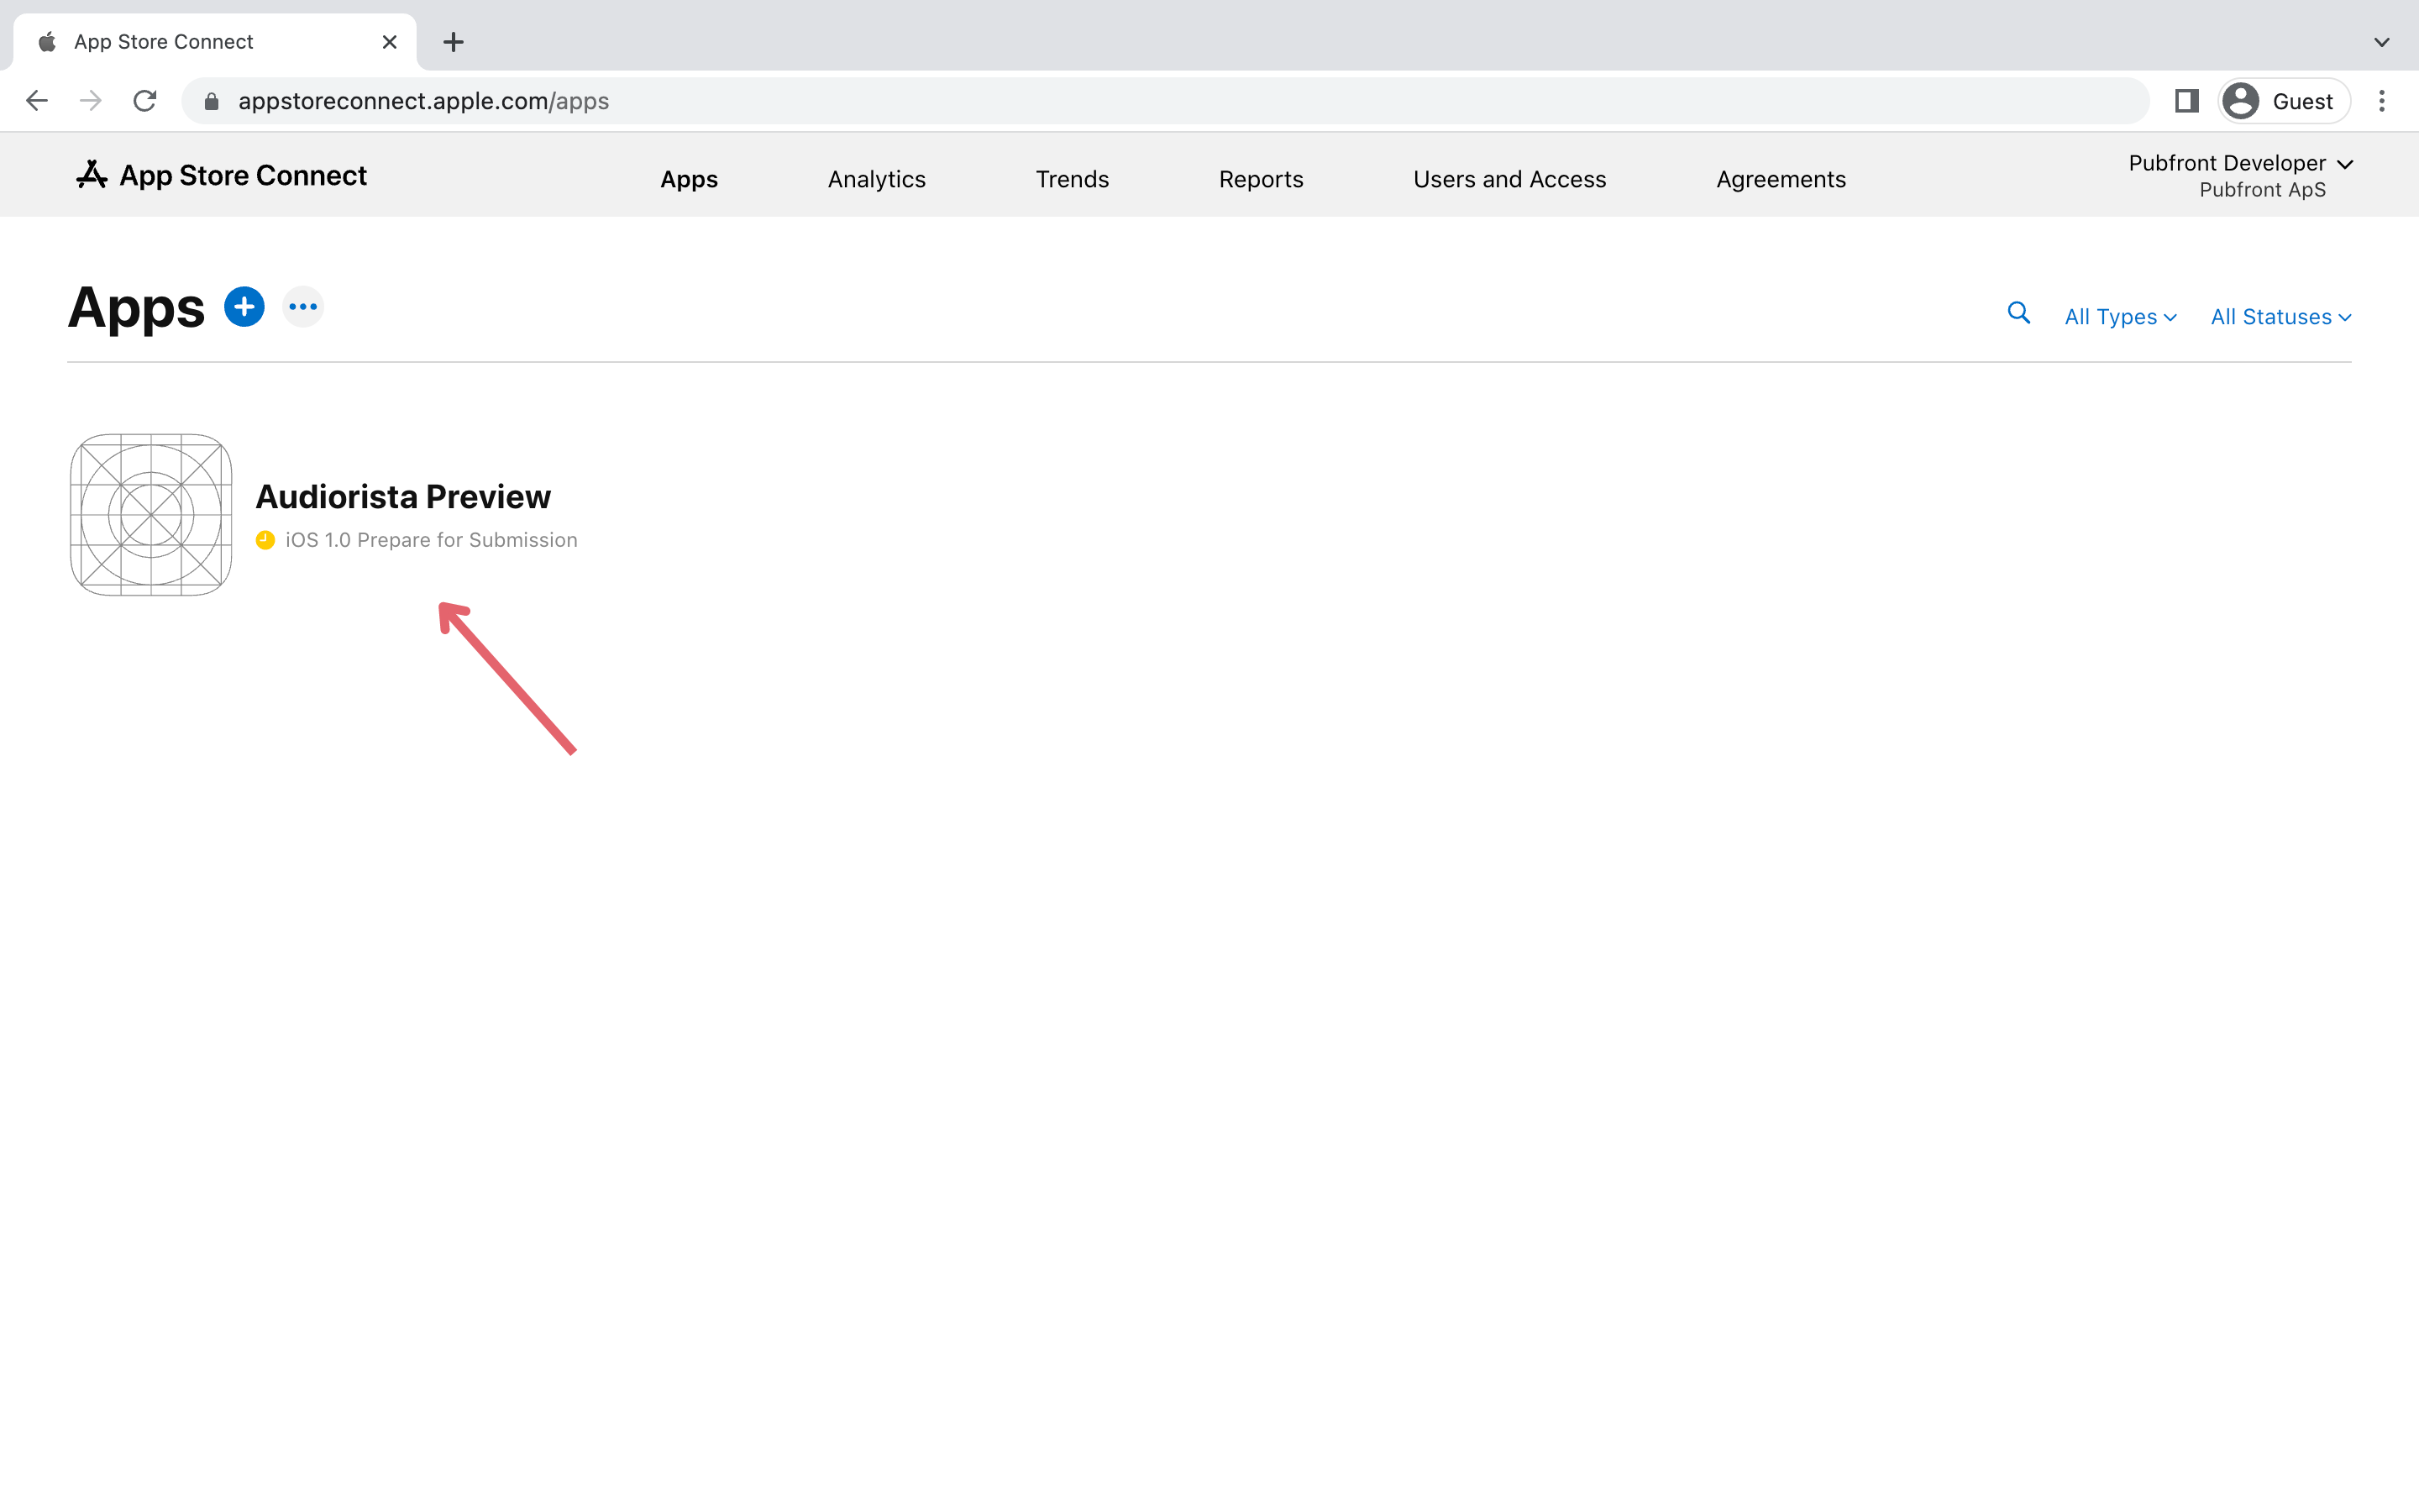Click the yellow status indicator dot
The width and height of the screenshot is (2419, 1512).
tap(265, 540)
